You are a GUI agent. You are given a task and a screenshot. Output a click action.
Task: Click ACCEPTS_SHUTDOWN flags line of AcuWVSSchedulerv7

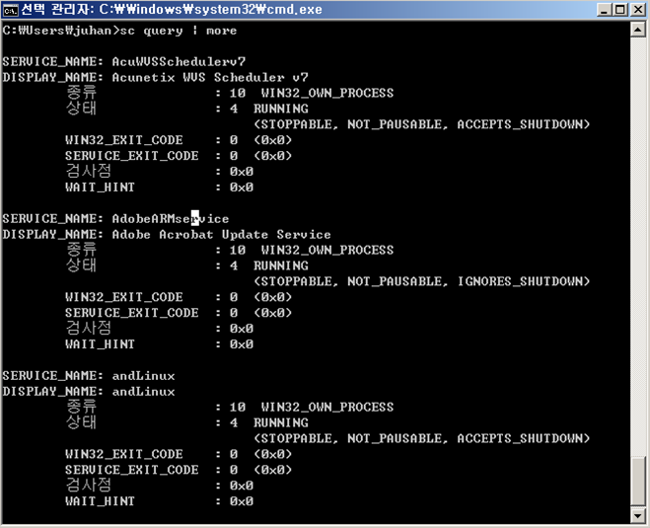(x=421, y=124)
